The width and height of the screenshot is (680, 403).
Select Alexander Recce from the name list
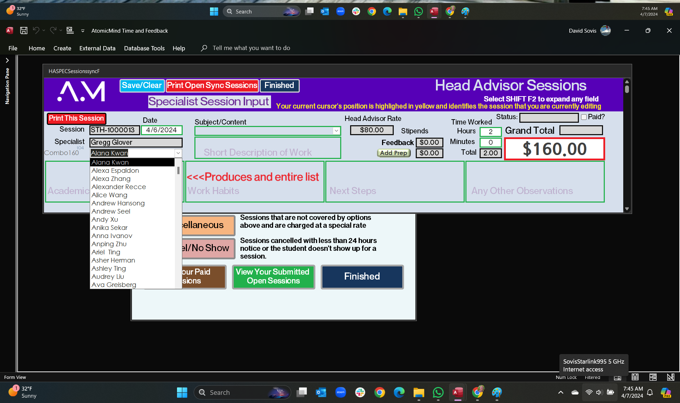tap(118, 187)
